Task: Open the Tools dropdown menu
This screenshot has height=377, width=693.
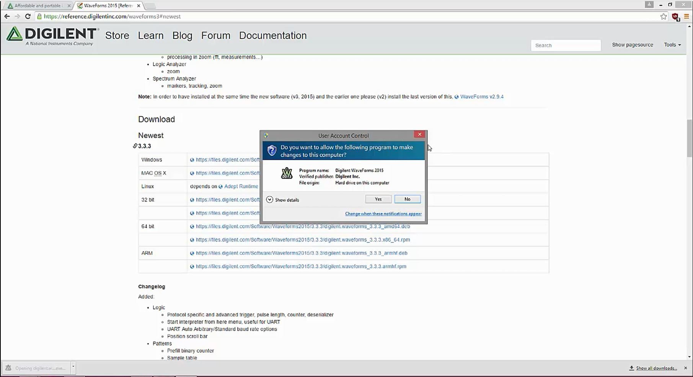Action: click(672, 45)
